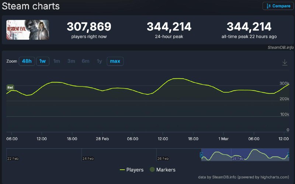Viewport: 295px width, 184px height.
Task: Pick the 6m zoom range
Action: [85, 61]
